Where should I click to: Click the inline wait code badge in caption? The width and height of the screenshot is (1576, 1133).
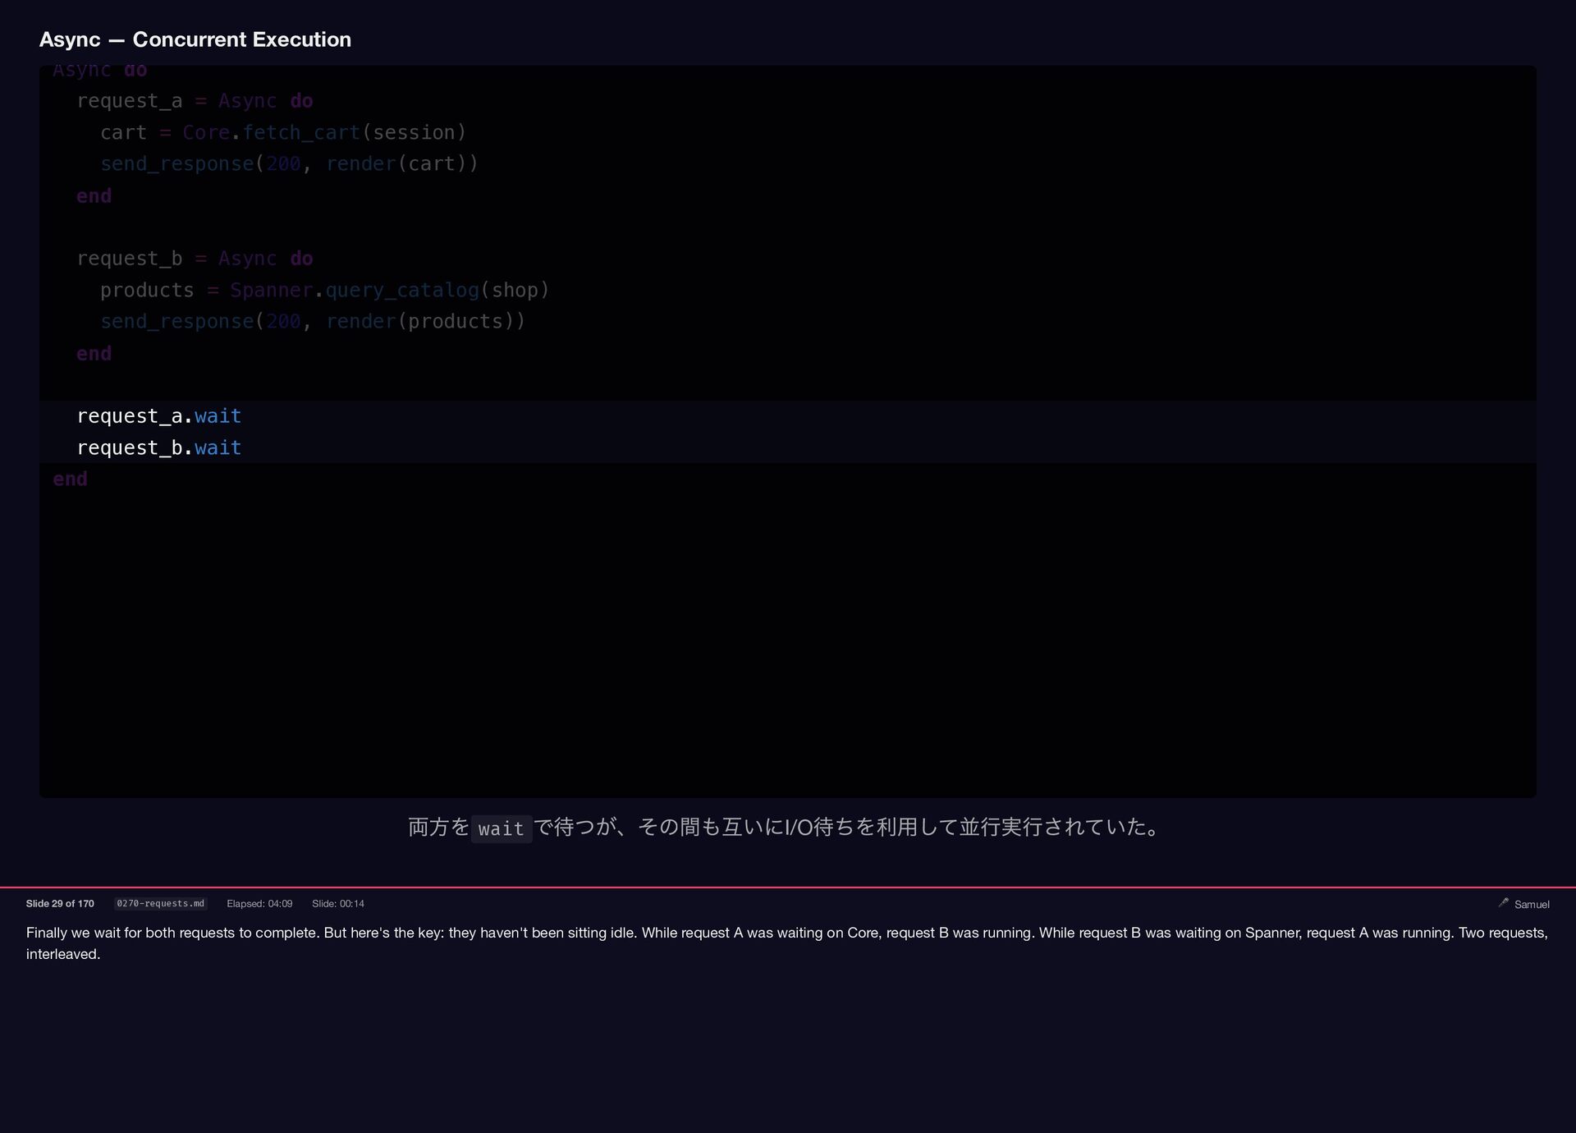pyautogui.click(x=501, y=828)
